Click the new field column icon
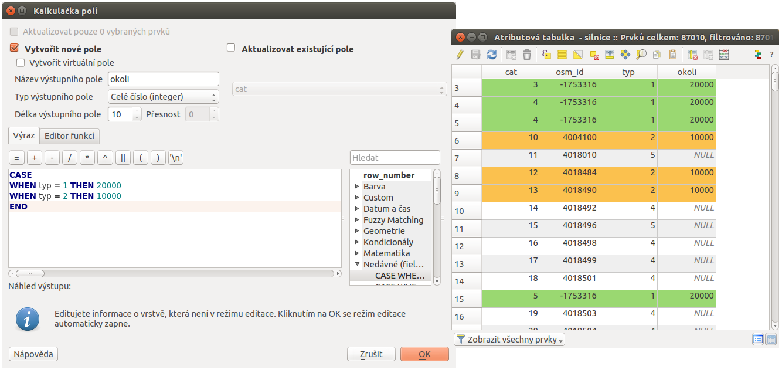 708,55
